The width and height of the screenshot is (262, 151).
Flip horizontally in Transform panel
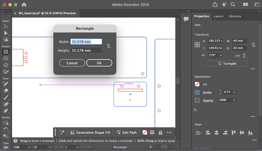(x=237, y=56)
